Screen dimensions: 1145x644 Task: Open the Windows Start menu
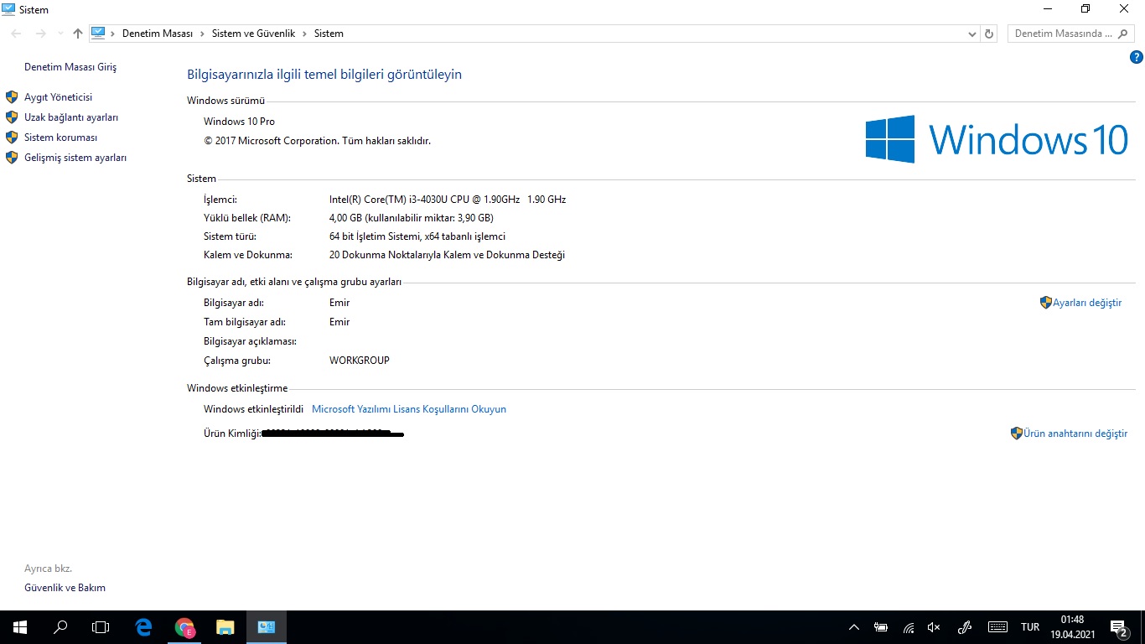[20, 627]
